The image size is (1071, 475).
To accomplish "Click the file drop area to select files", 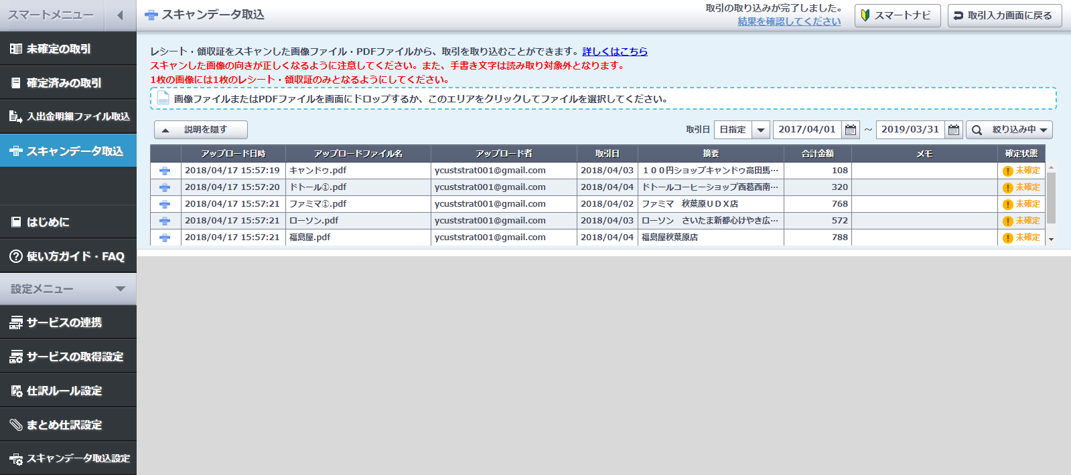I will (x=603, y=98).
